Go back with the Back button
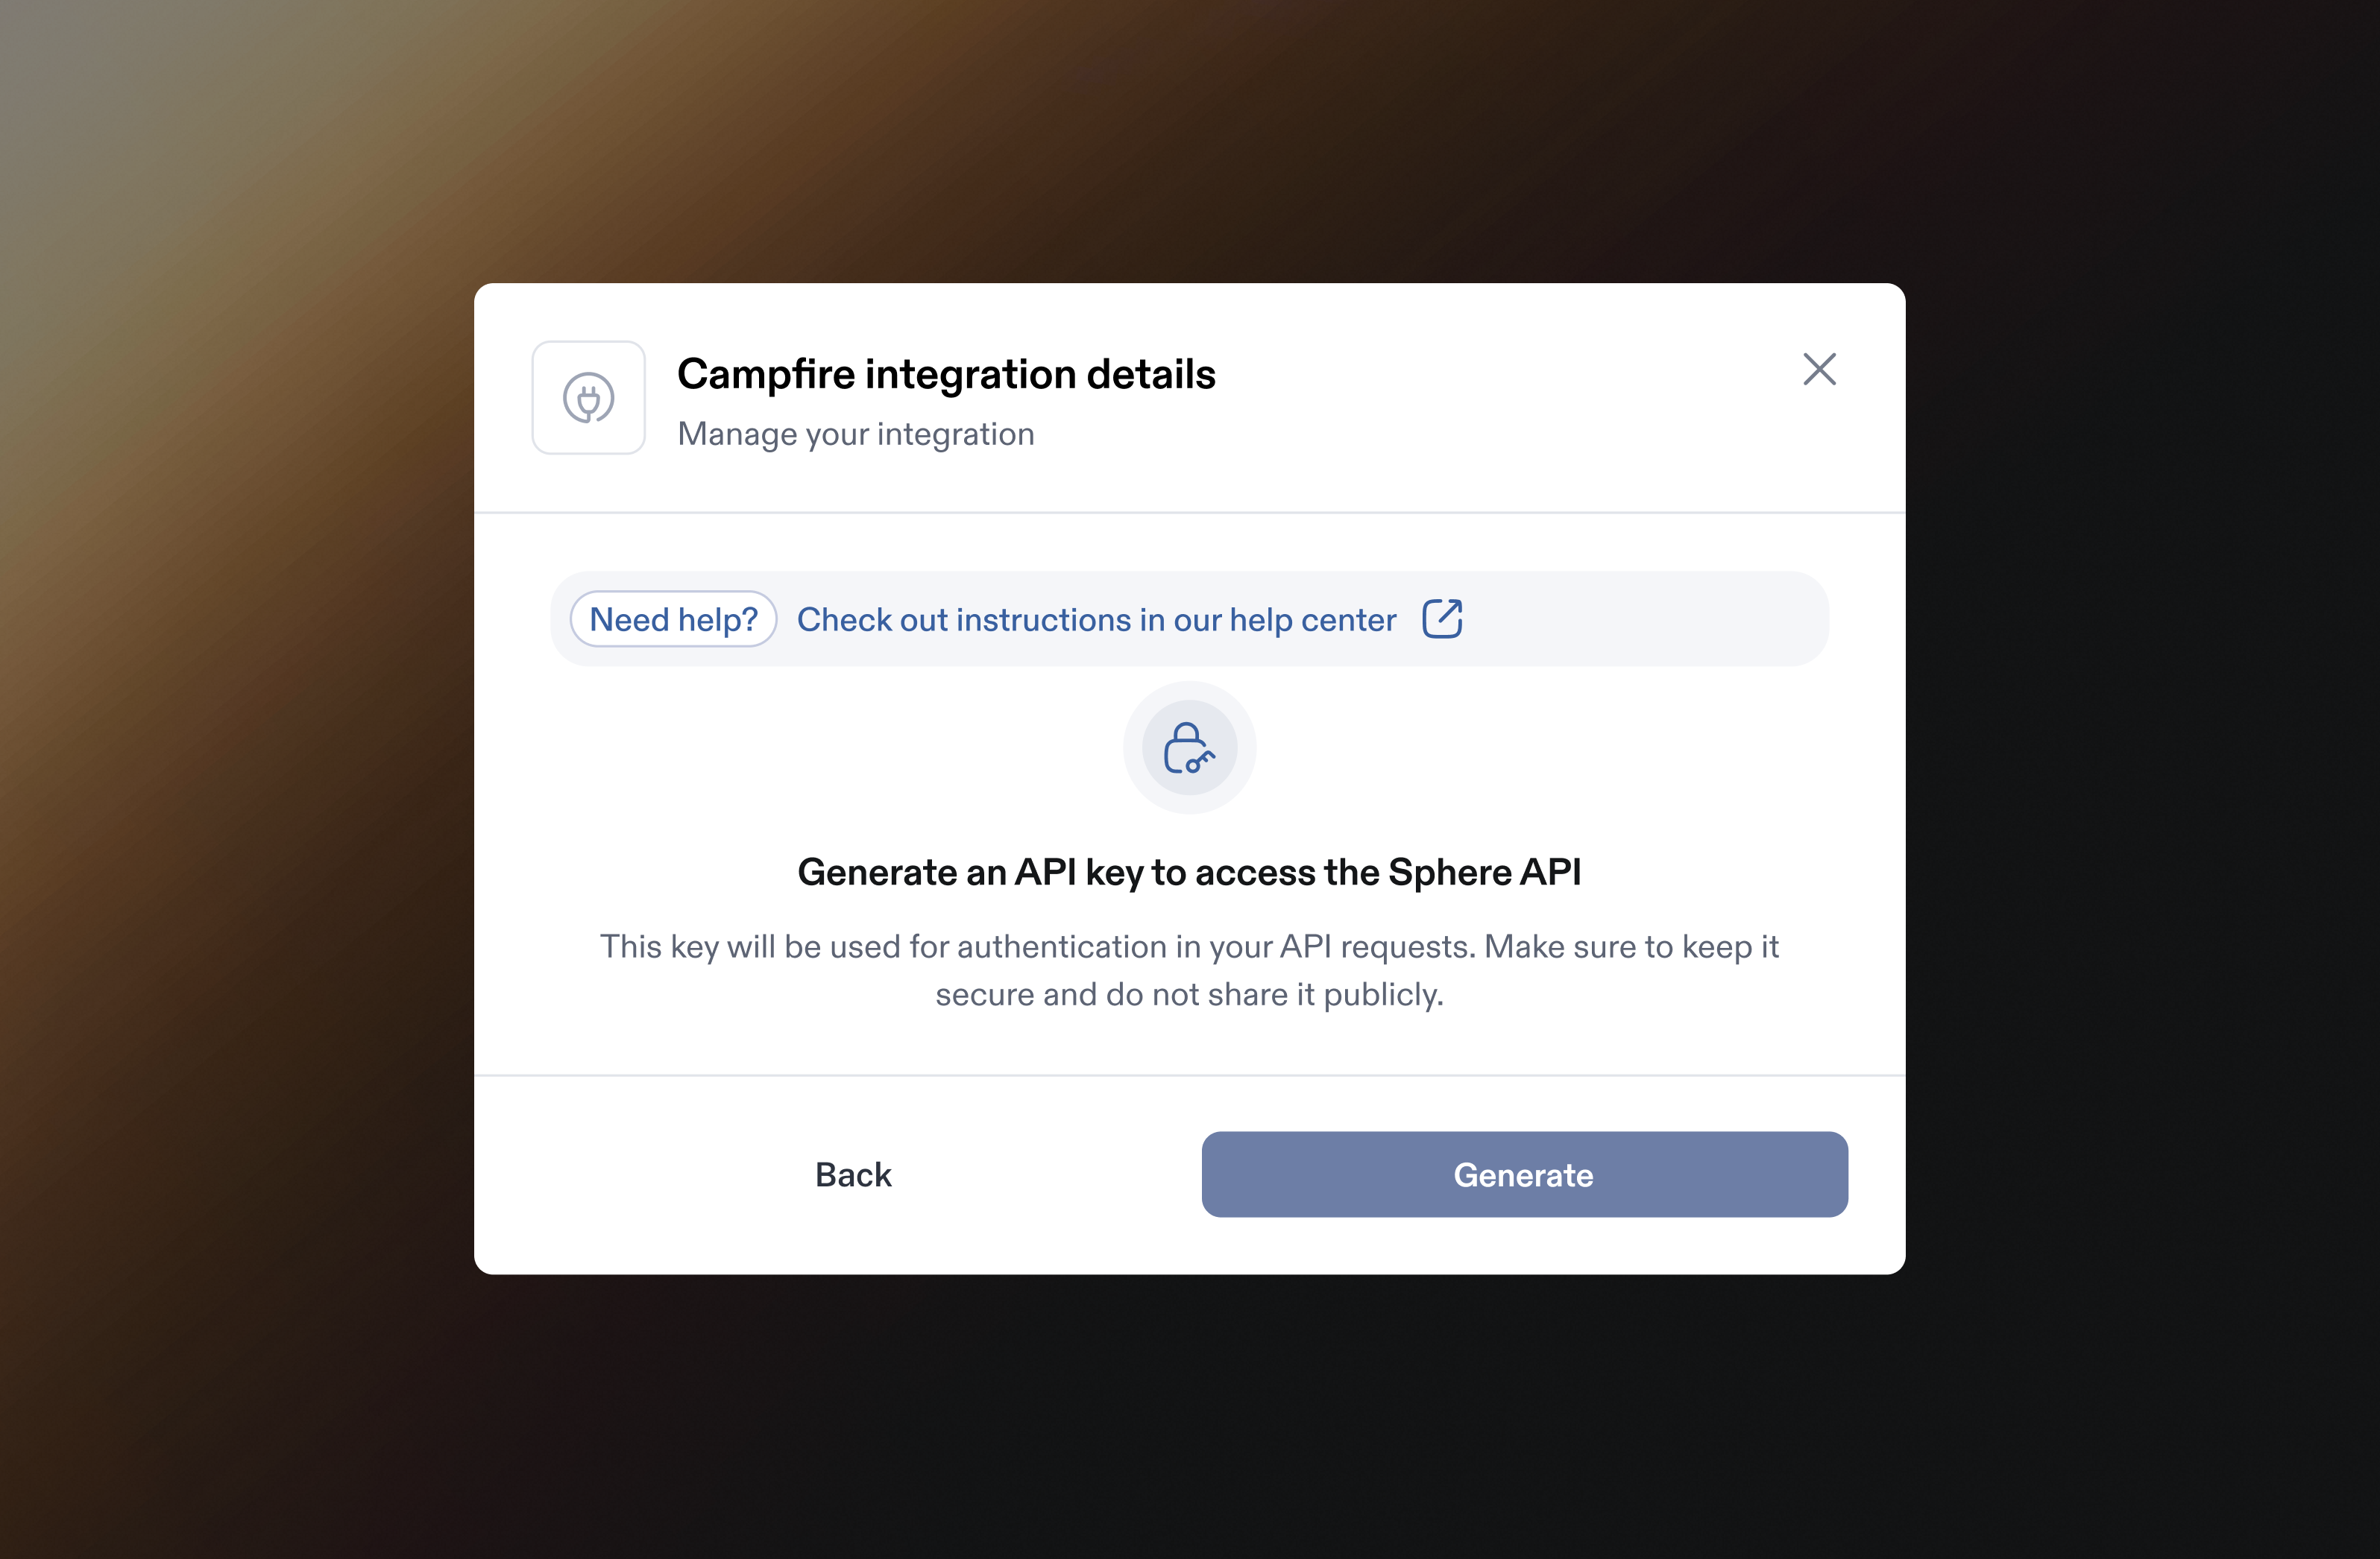 click(853, 1174)
